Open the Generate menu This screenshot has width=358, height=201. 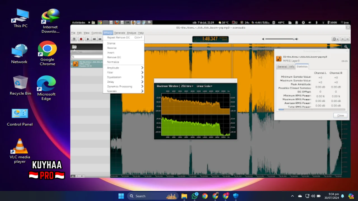tap(119, 33)
